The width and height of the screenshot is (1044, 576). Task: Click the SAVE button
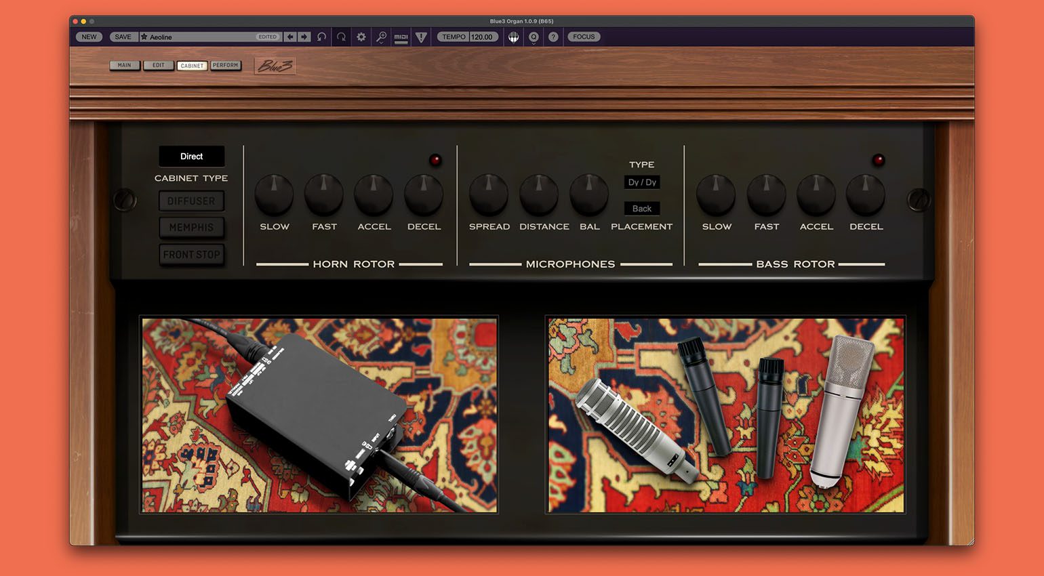pyautogui.click(x=123, y=37)
